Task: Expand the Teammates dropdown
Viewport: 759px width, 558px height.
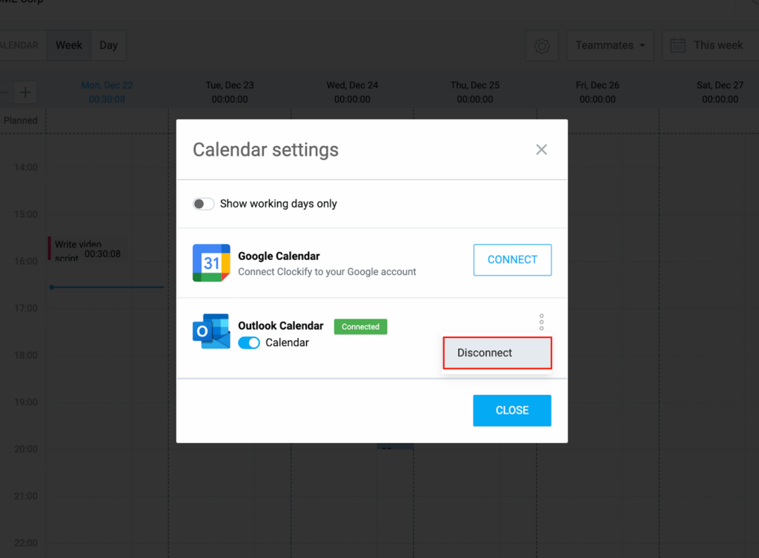Action: (x=609, y=46)
